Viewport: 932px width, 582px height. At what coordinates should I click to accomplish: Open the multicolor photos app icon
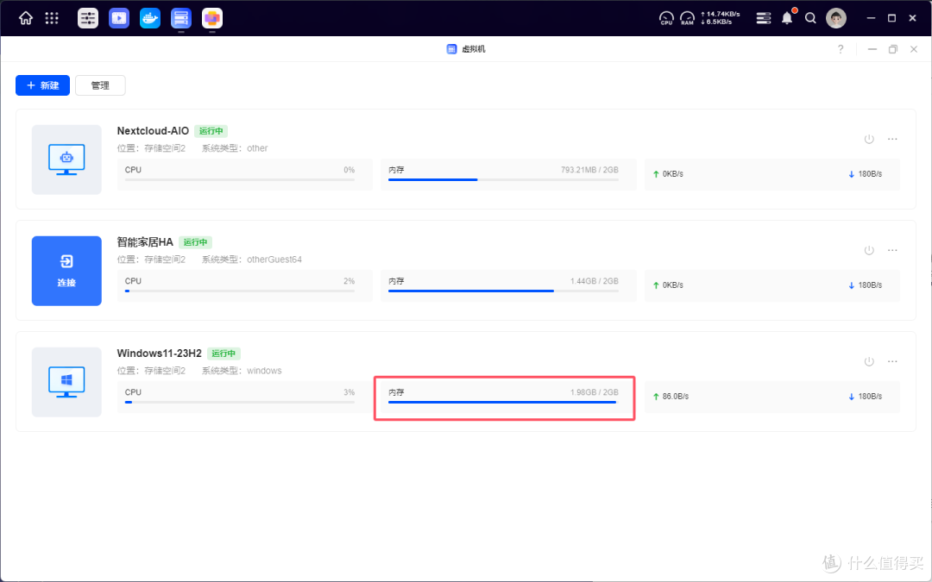point(212,18)
